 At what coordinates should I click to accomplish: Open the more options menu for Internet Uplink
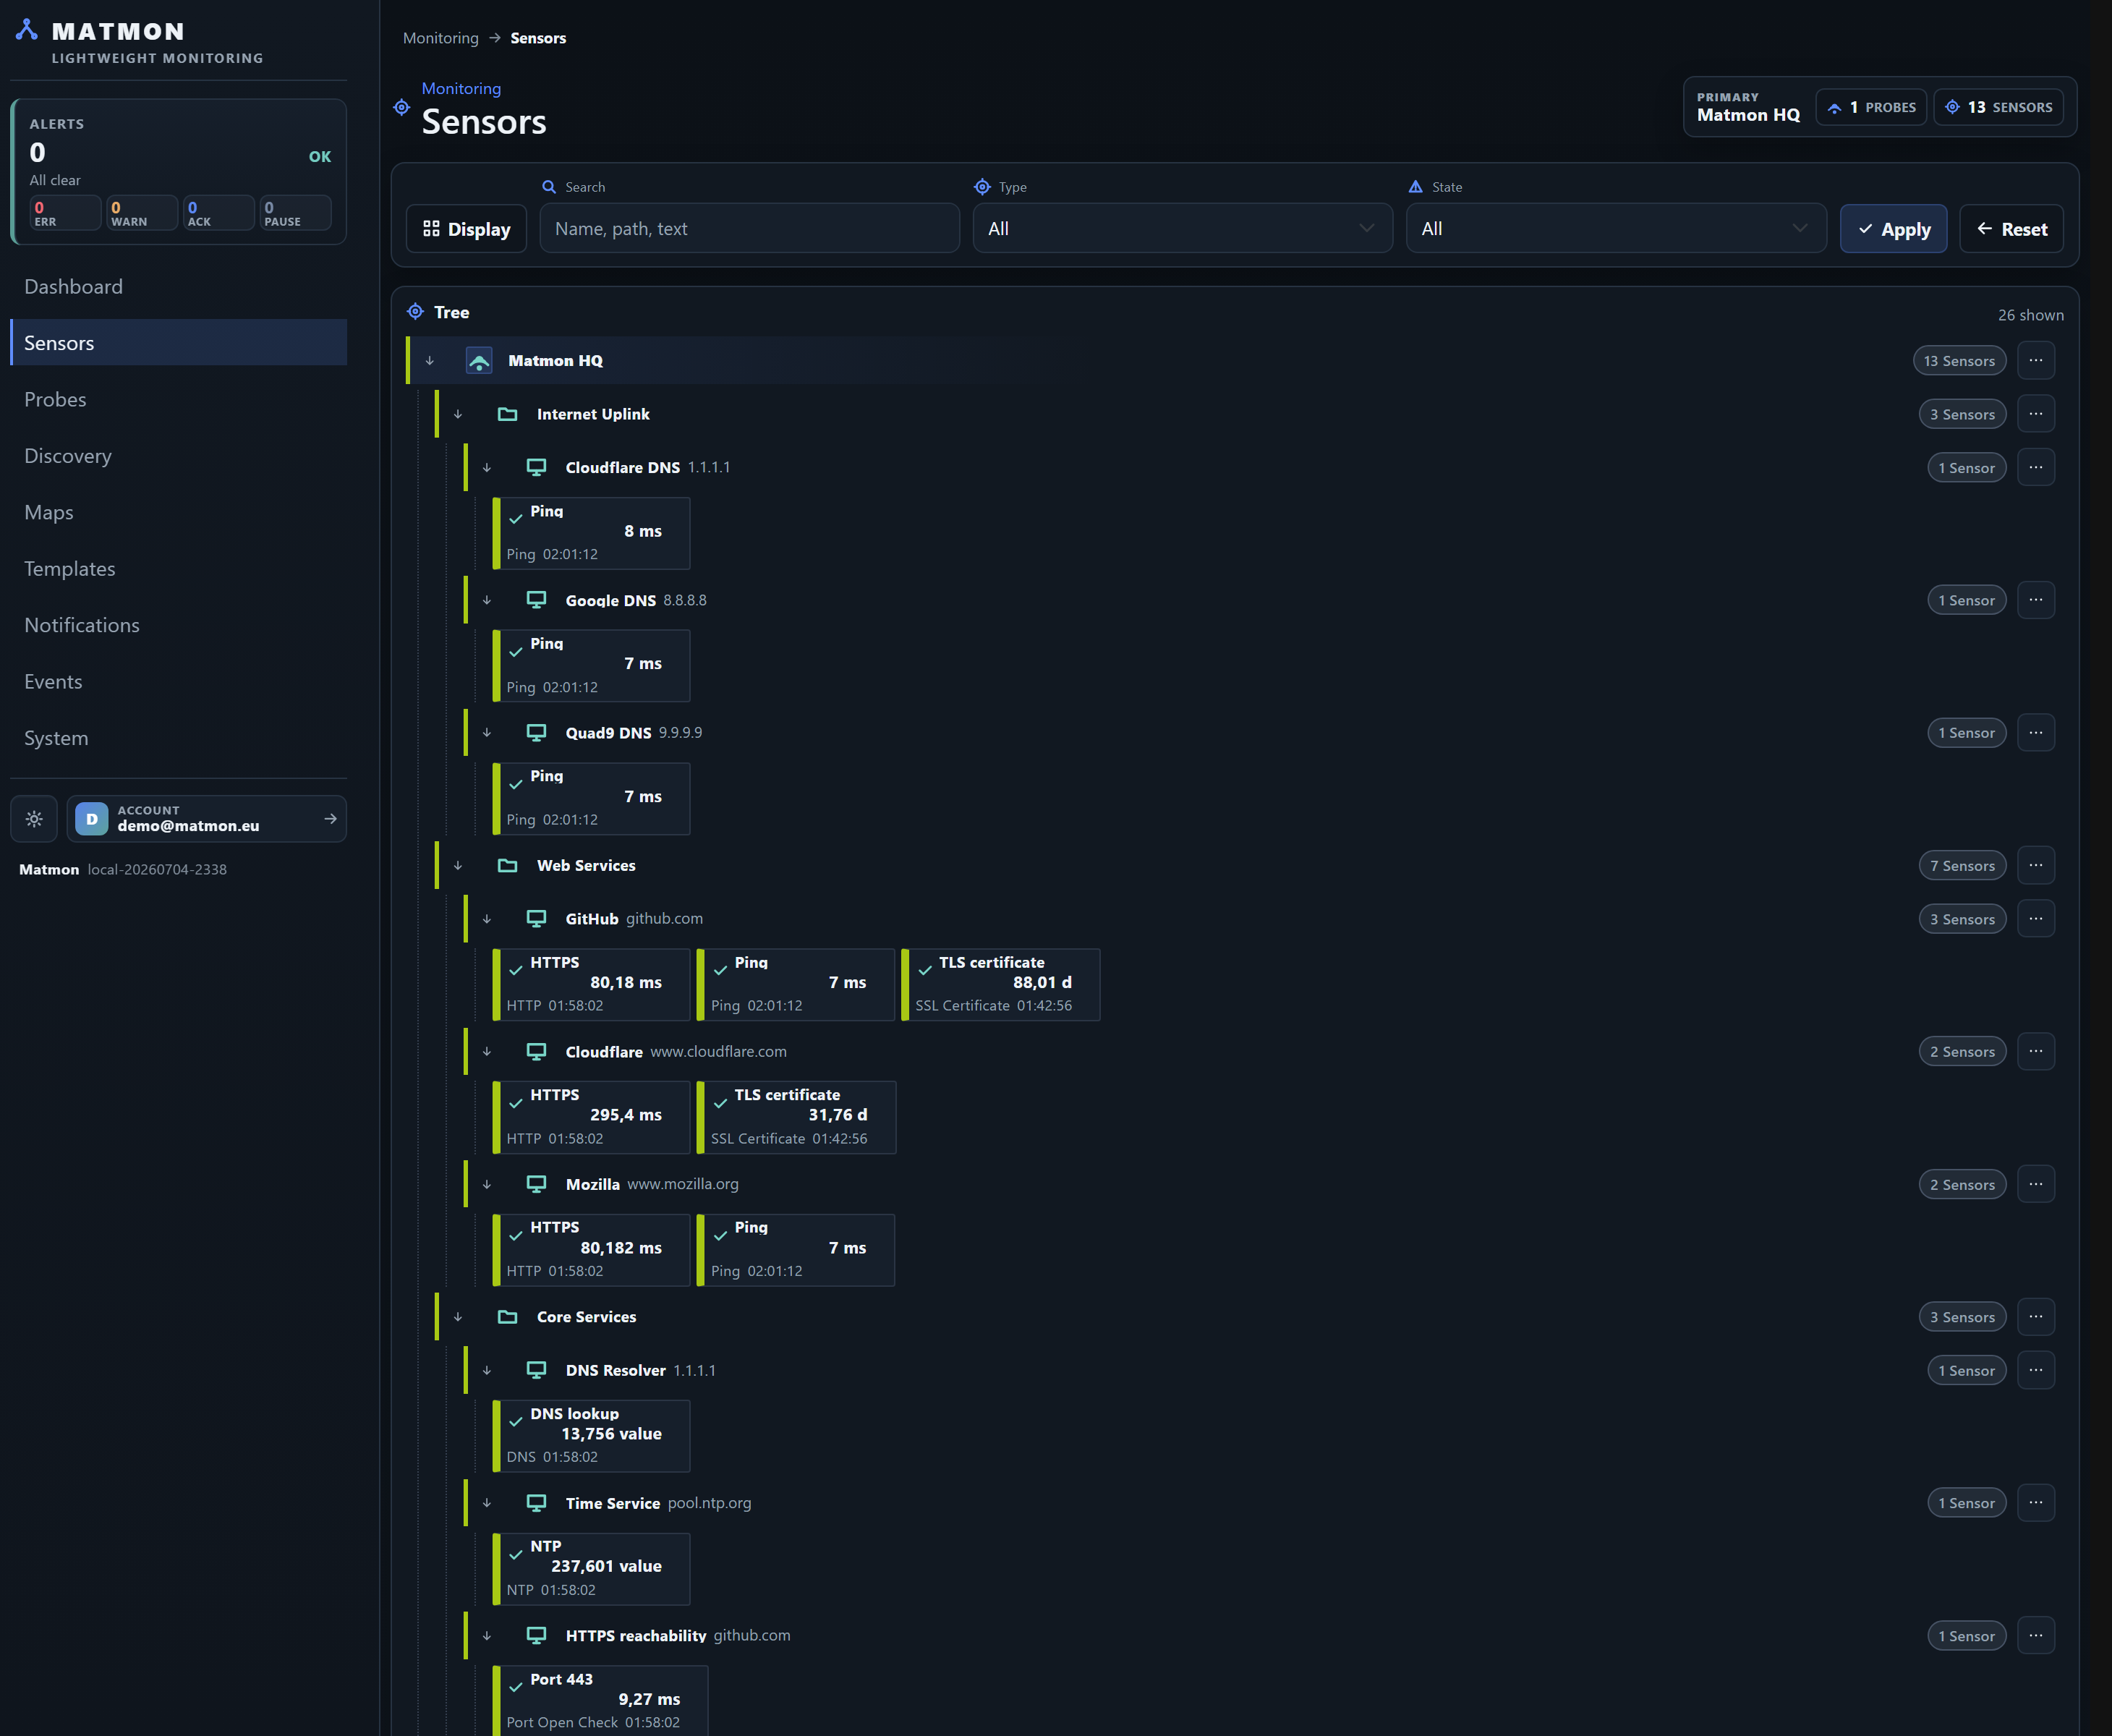[2036, 414]
